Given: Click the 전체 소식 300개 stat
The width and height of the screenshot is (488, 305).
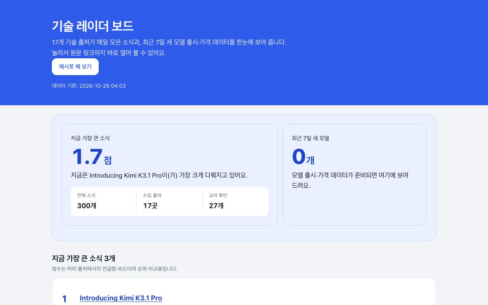Looking at the screenshot, I should [x=104, y=201].
